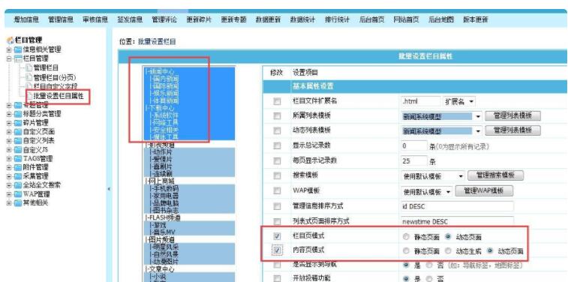Image resolution: width=568 pixels, height=282 pixels.
Task: Go to 后台首页
Action: [x=371, y=20]
